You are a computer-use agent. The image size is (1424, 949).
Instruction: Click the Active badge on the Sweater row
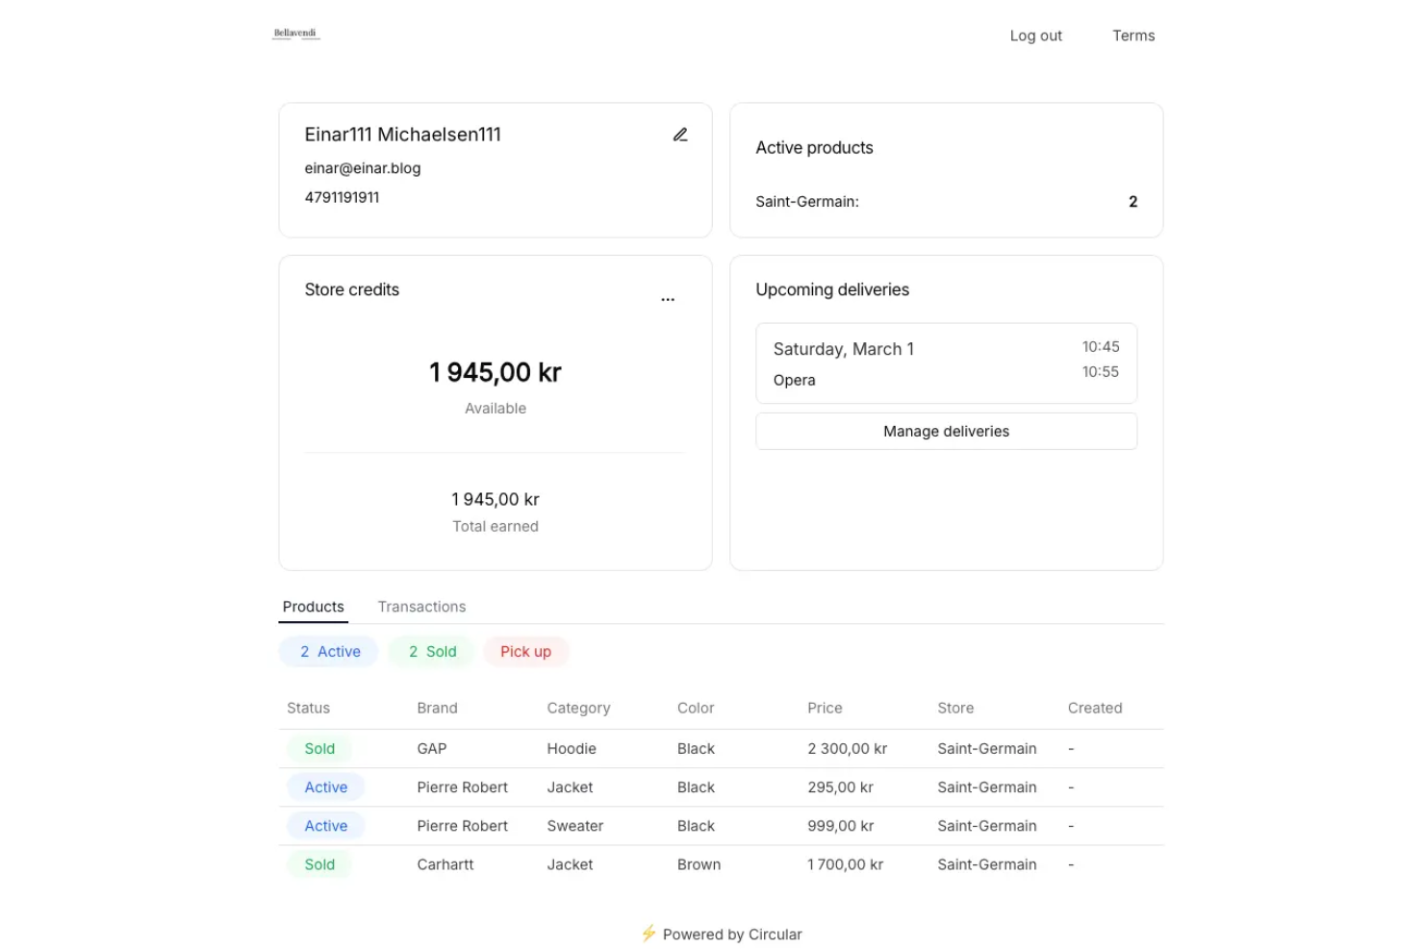(x=325, y=825)
